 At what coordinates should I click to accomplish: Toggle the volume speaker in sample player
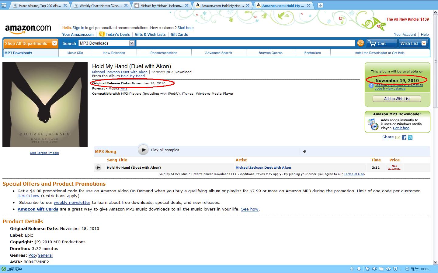click(304, 152)
